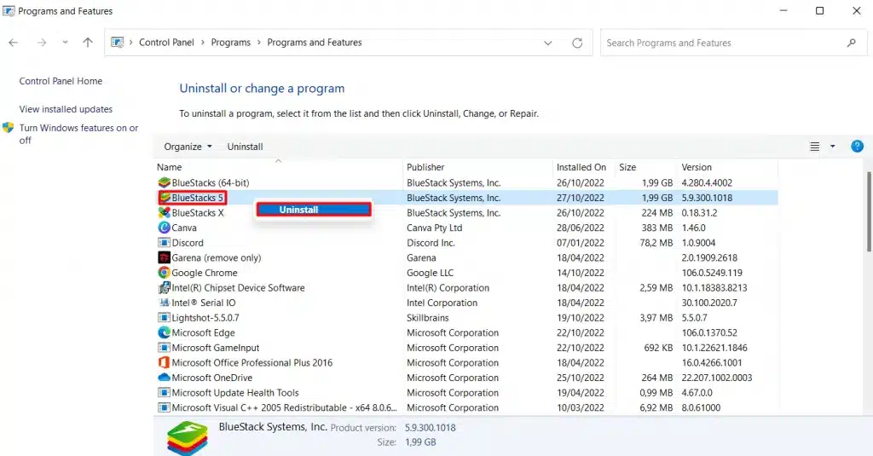Click the search magnifier icon
Screen dimensions: 873x456
[x=852, y=43]
